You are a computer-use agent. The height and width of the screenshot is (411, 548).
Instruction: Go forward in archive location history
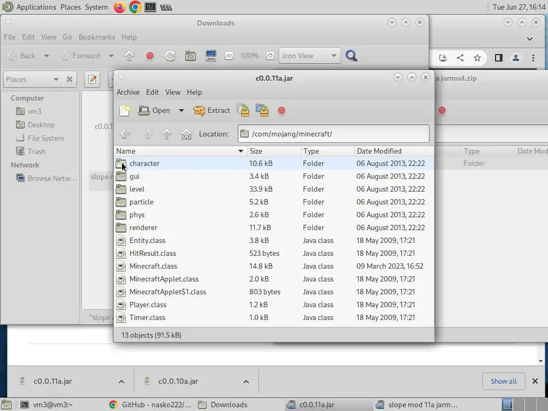147,134
